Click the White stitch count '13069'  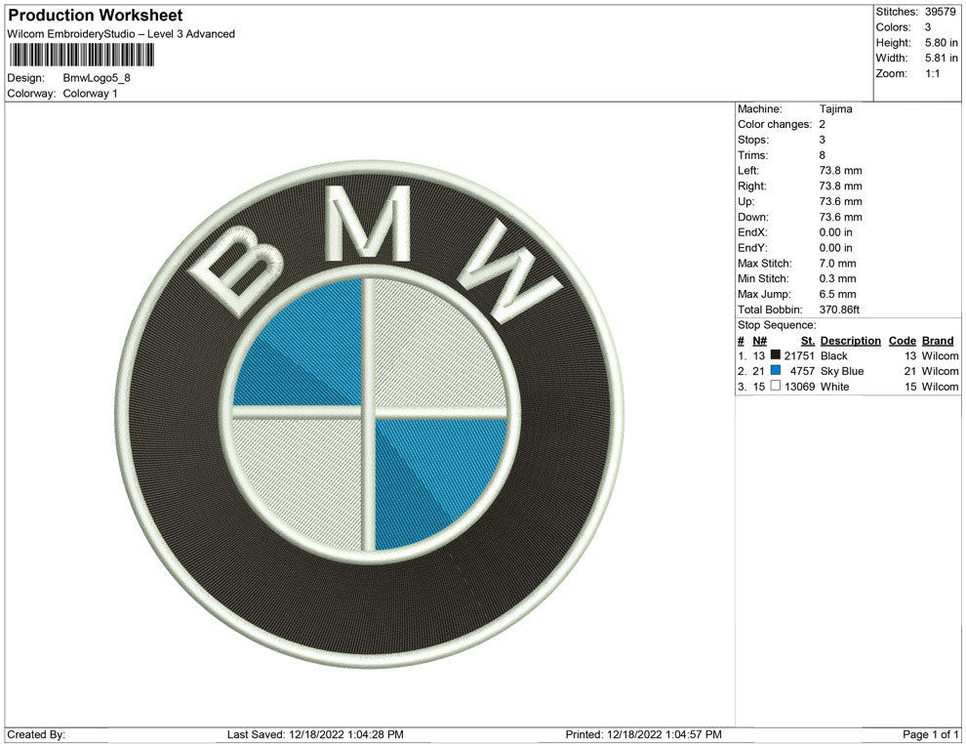click(799, 387)
